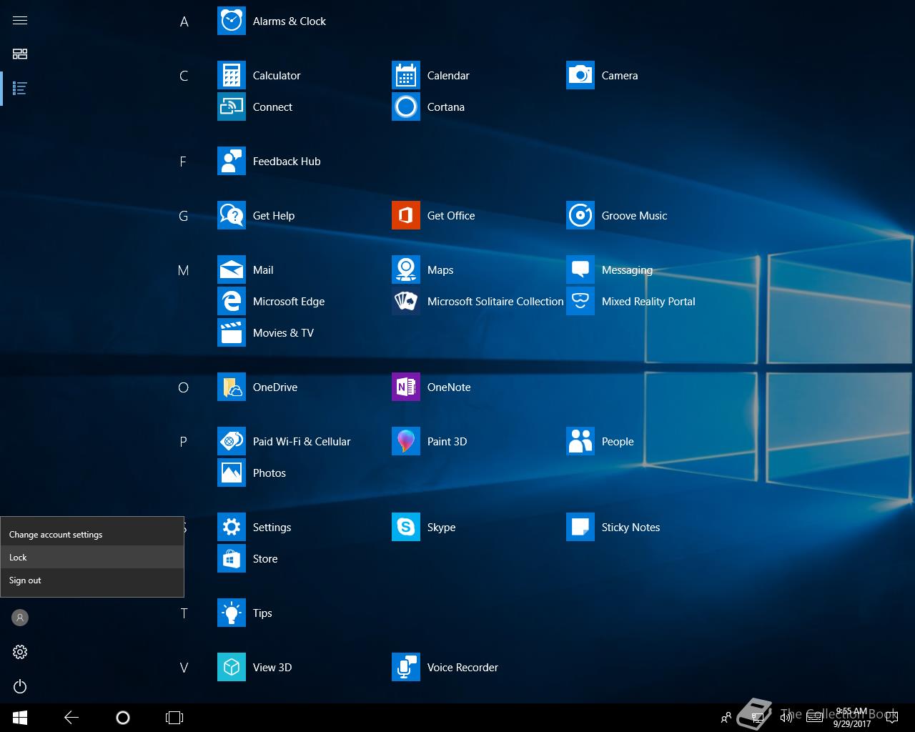Screen dimensions: 915x732
Task: Open the Alarms & Clock app icon
Action: 232,21
